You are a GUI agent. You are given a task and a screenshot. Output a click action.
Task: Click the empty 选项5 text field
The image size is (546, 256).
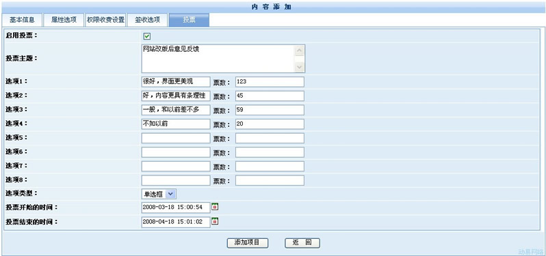pyautogui.click(x=176, y=139)
